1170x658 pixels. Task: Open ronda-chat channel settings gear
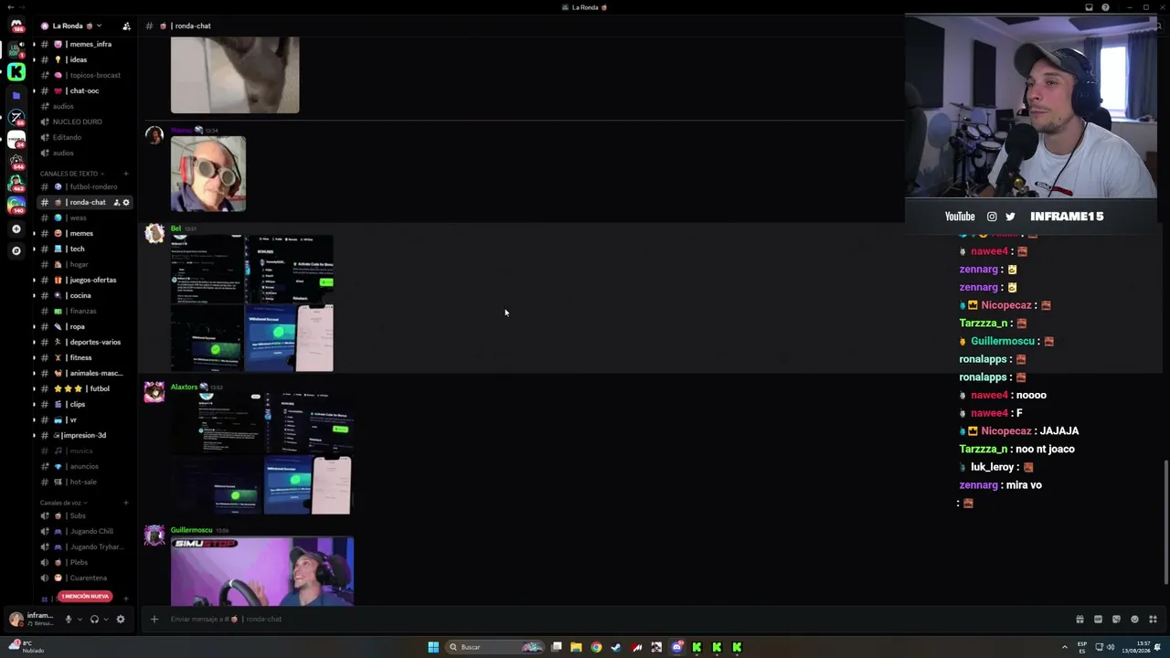126,202
